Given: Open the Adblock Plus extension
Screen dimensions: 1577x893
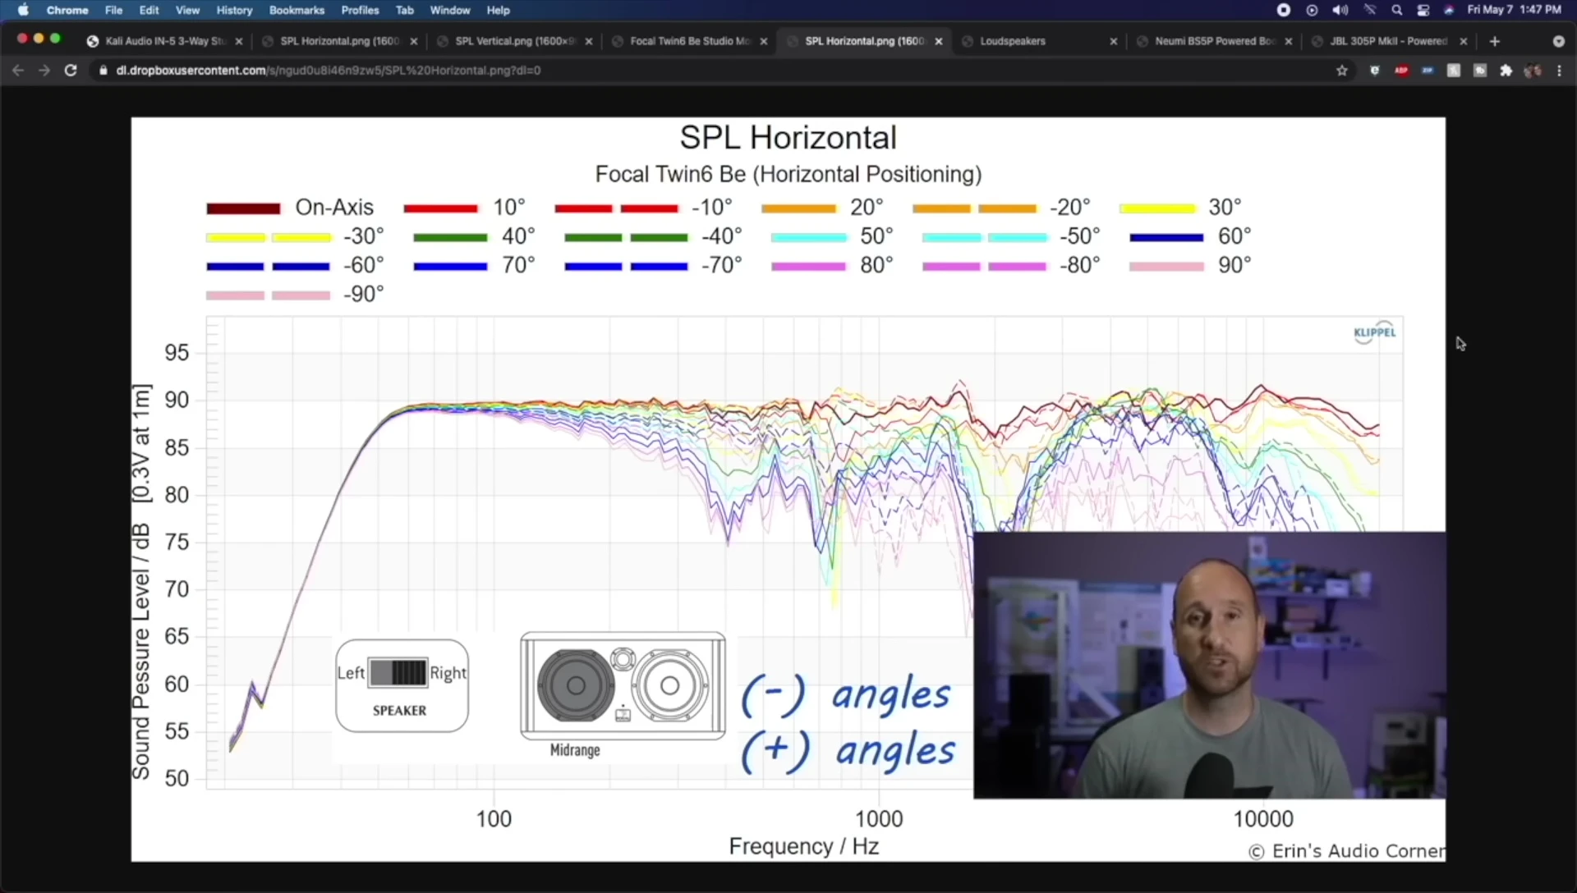Looking at the screenshot, I should (x=1401, y=71).
